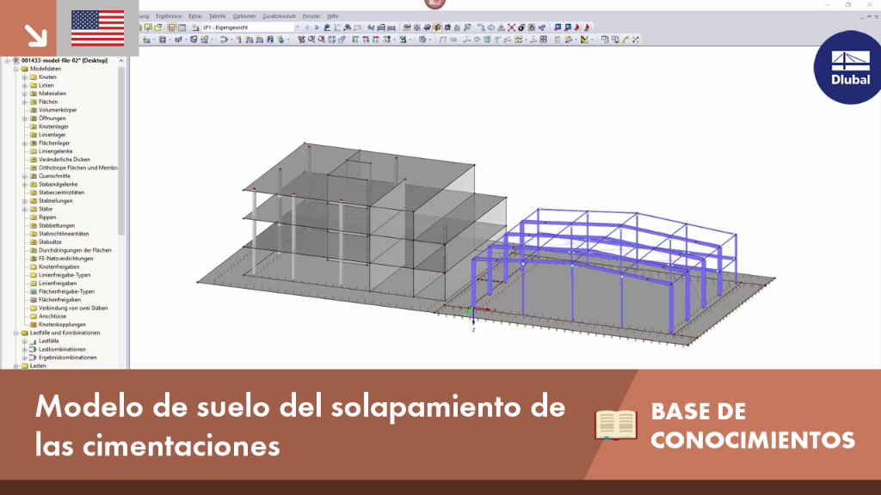Screen dimensions: 881x495
Task: Click the load cases edit icon left of LF1 box
Action: coord(195,27)
